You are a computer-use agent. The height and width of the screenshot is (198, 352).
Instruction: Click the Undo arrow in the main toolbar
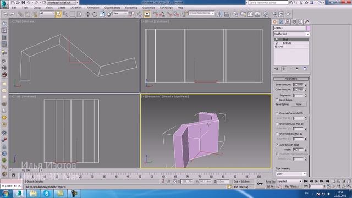(5, 14)
